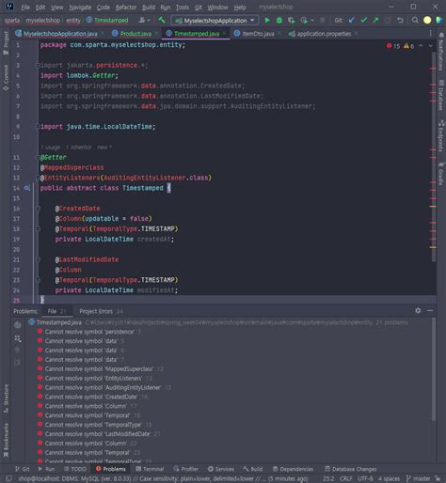The image size is (446, 483).
Task: Hide the Problems panel with minus icon
Action: pos(430,310)
